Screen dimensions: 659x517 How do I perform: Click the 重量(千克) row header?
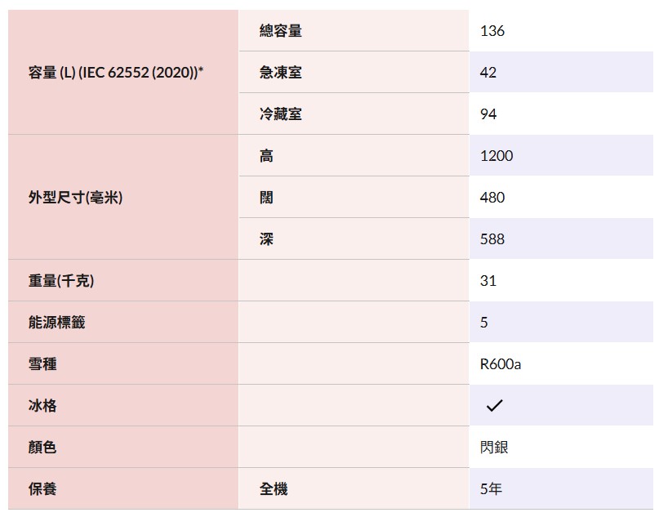[x=123, y=280]
